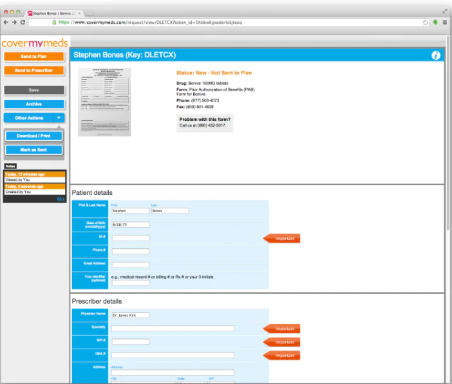Open the browser hamburger menu
The height and width of the screenshot is (384, 452).
[445, 22]
